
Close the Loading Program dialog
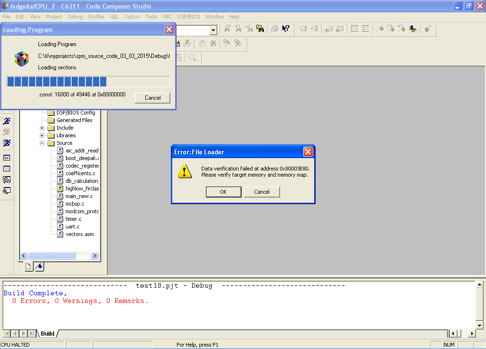coord(169,29)
